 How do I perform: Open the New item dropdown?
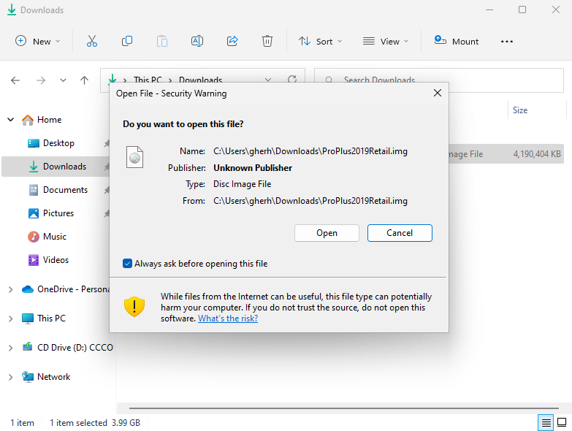(38, 42)
